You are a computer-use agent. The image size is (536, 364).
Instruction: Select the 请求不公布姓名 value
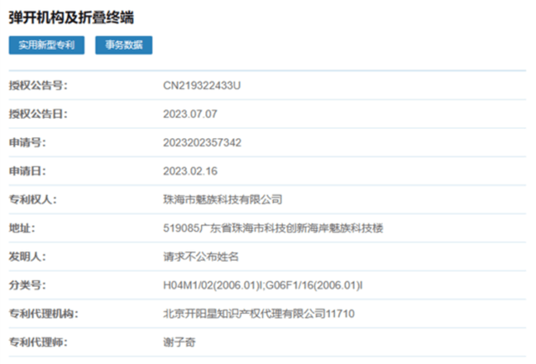coord(201,256)
